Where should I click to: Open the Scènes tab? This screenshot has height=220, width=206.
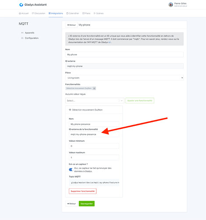(x=99, y=13)
